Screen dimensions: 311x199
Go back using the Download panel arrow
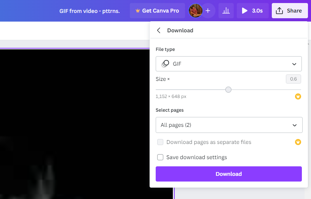pos(159,30)
